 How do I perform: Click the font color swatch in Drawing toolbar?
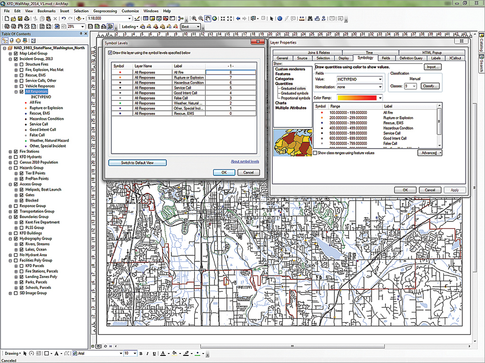click(162, 354)
